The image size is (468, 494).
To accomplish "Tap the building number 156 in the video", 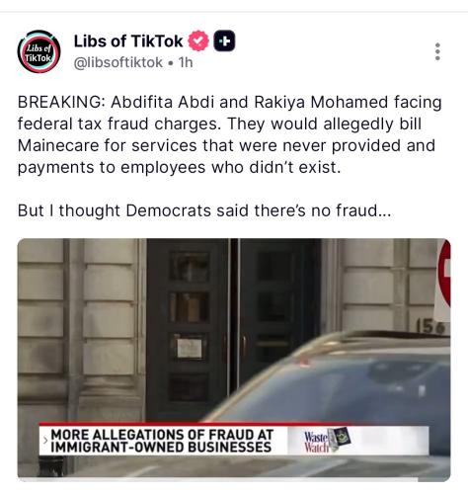I will click(430, 327).
